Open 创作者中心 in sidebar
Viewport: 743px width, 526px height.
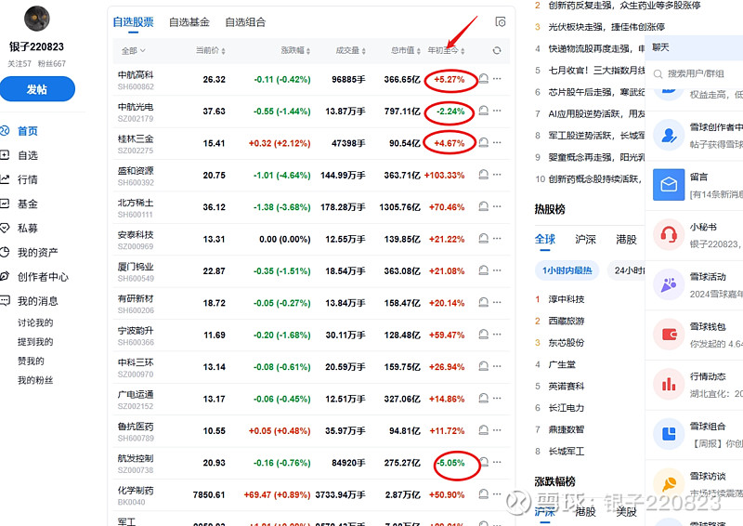[x=43, y=277]
